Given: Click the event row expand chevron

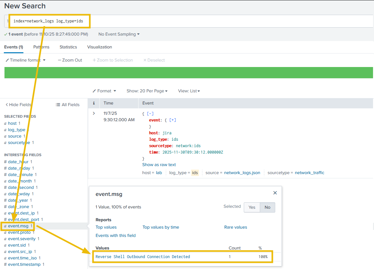Looking at the screenshot, I should point(94,113).
